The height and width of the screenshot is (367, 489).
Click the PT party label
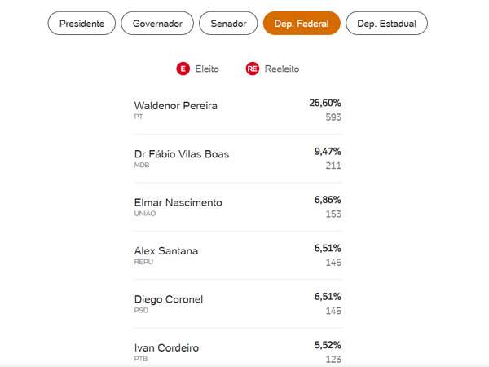click(x=139, y=117)
